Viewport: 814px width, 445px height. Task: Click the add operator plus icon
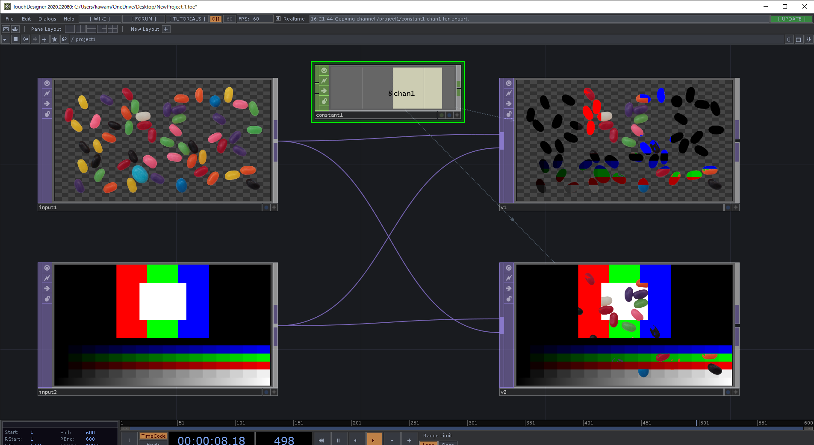point(44,39)
